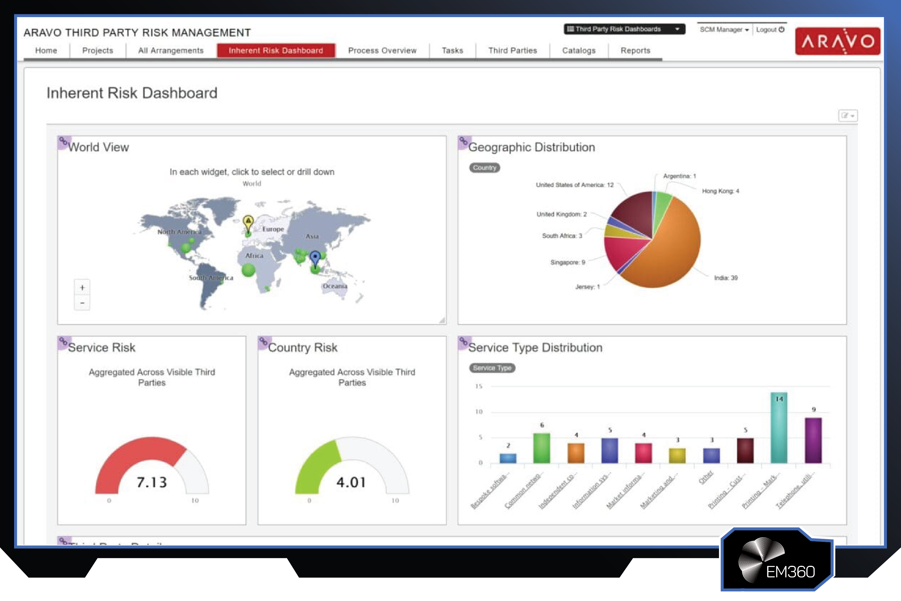Image resolution: width=901 pixels, height=601 pixels.
Task: Click the Service Type filter tag
Action: 492,368
